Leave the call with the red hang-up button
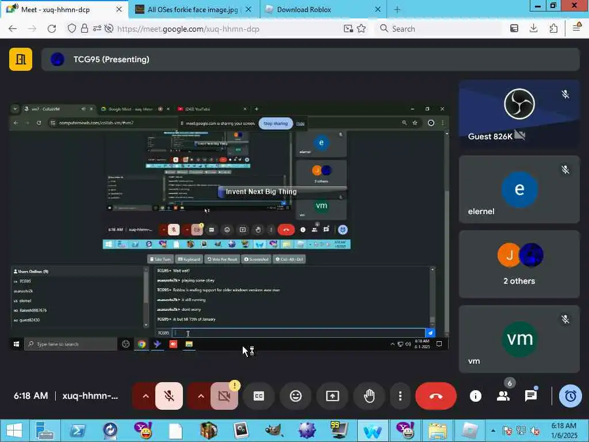The width and height of the screenshot is (589, 442). (436, 396)
